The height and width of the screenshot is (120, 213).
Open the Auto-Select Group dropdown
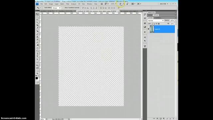tap(57, 8)
